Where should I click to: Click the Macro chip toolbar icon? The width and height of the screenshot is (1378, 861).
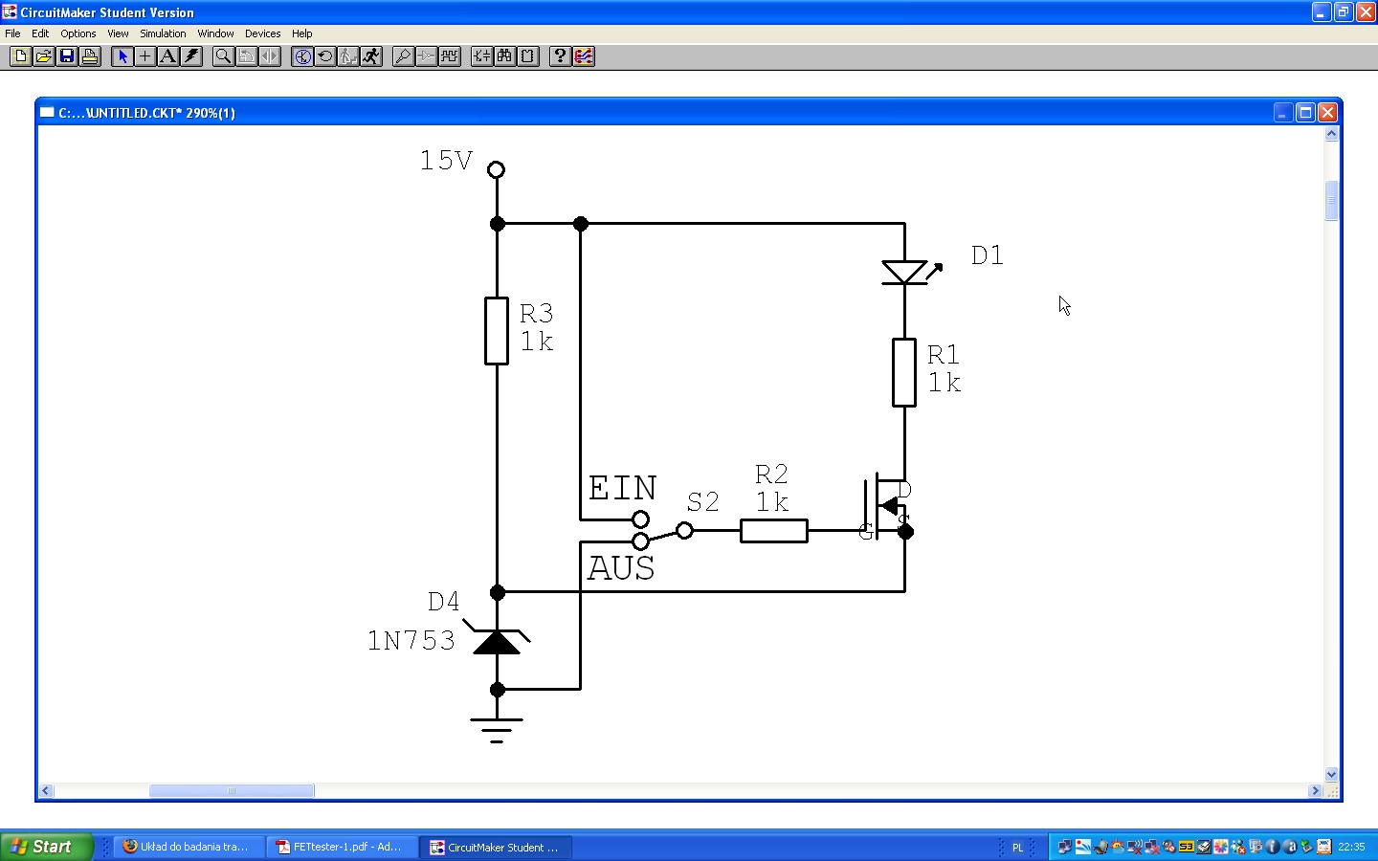[x=527, y=56]
